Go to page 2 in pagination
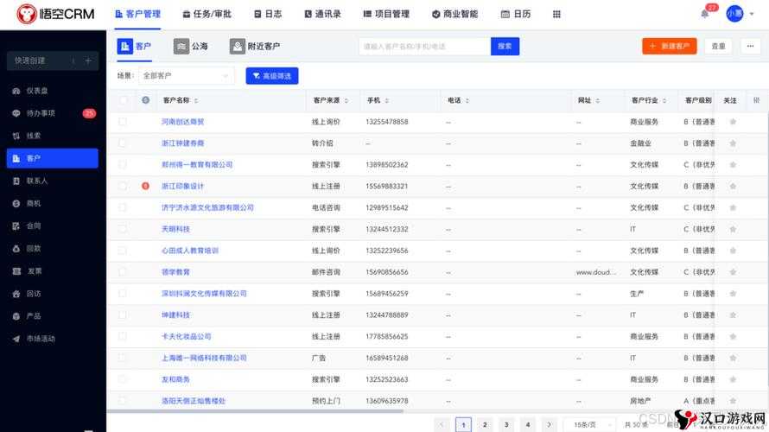This screenshot has width=769, height=432. (485, 424)
